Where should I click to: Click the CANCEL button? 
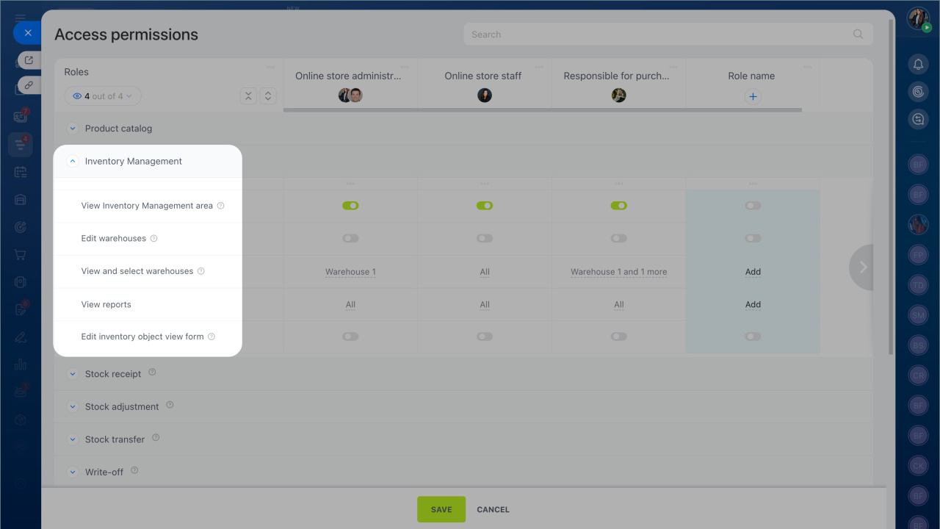(493, 509)
